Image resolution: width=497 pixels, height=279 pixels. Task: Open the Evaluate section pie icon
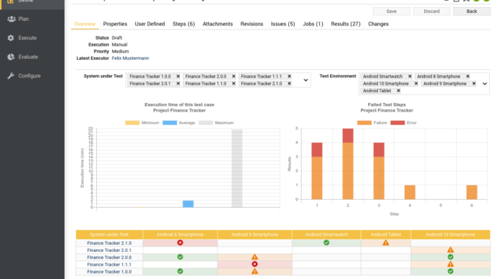[x=11, y=57]
